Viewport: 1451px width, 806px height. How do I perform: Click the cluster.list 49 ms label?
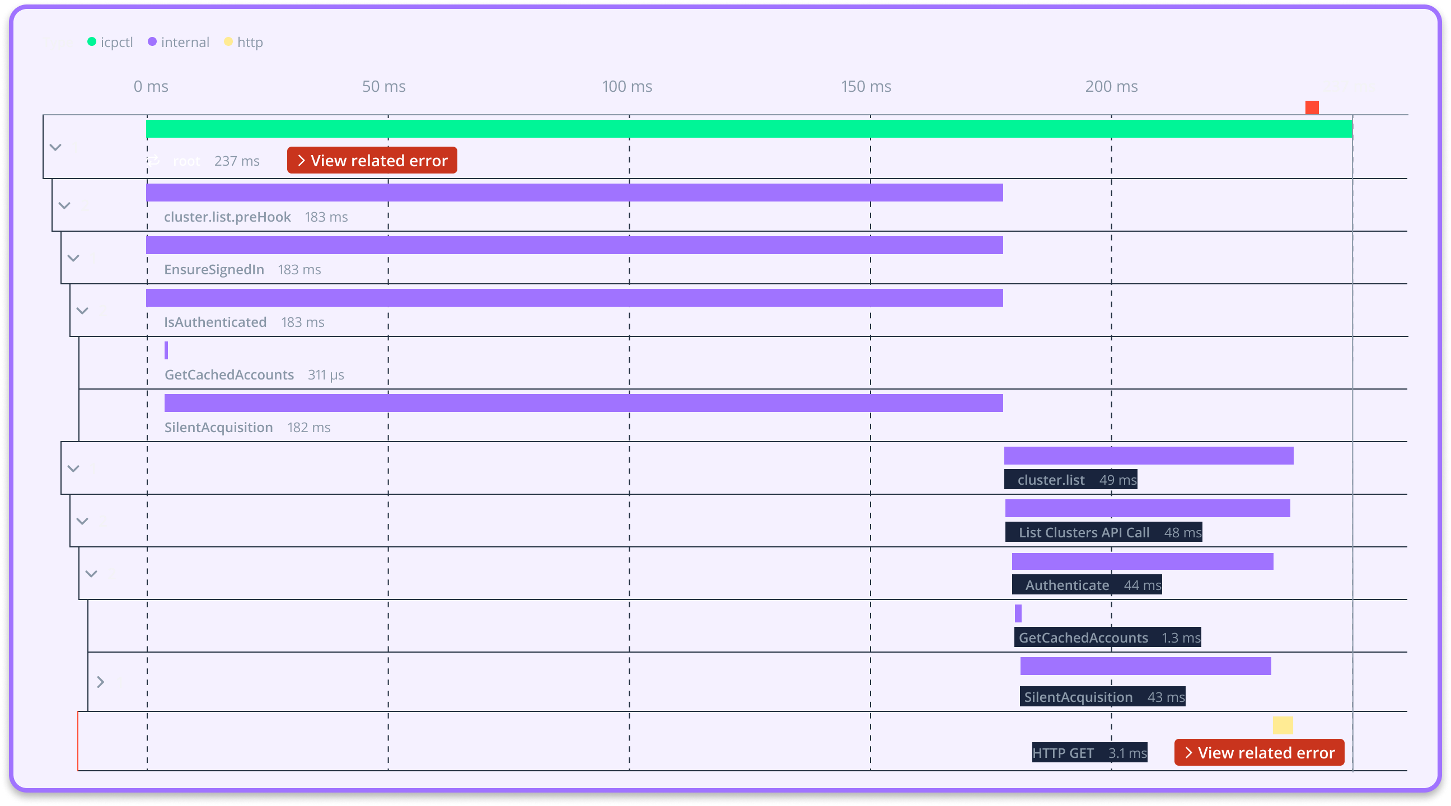pyautogui.click(x=1071, y=479)
